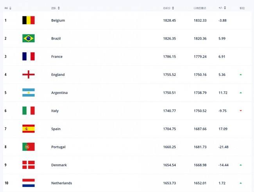Image resolution: width=254 pixels, height=192 pixels.
Task: Select the Spain flag icon
Action: pos(29,129)
